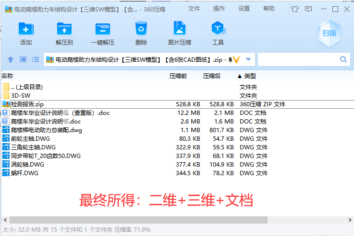
Task: Open the 文件 menu
Action: coord(194,9)
